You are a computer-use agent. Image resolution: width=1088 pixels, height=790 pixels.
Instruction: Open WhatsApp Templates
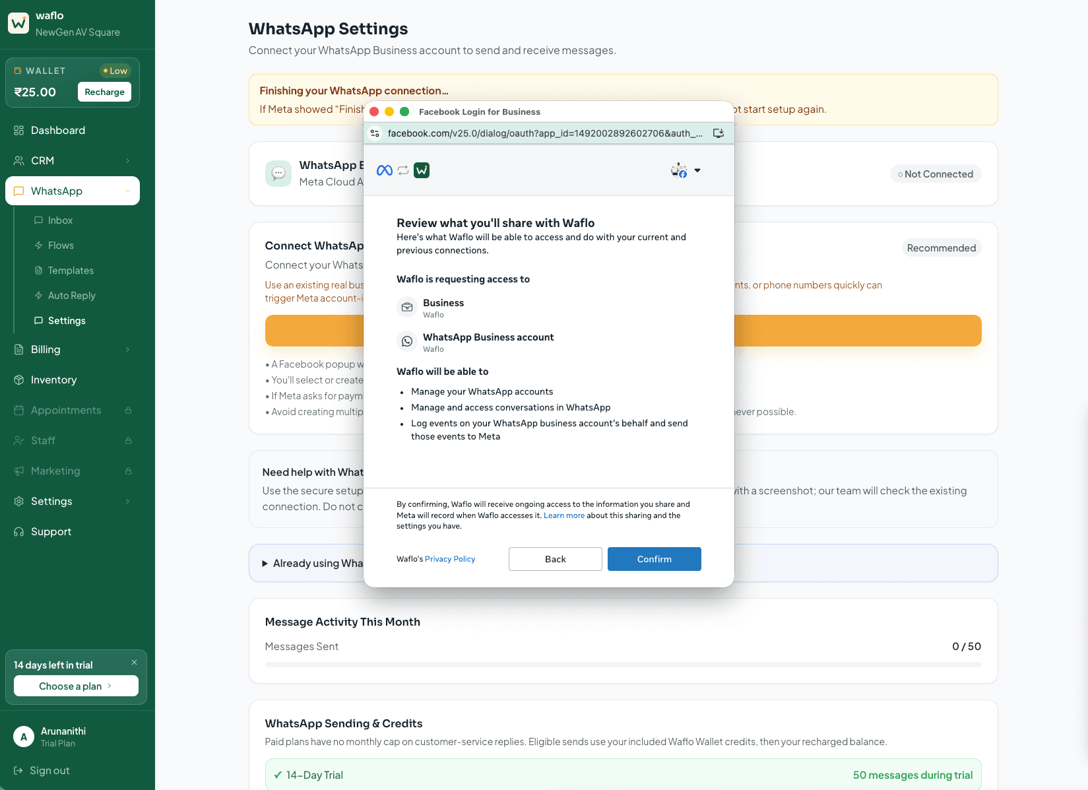click(71, 271)
